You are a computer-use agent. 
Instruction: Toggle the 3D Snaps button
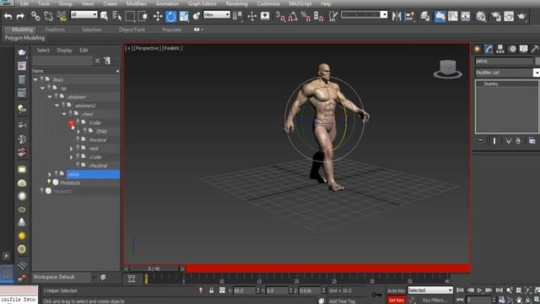pos(280,16)
